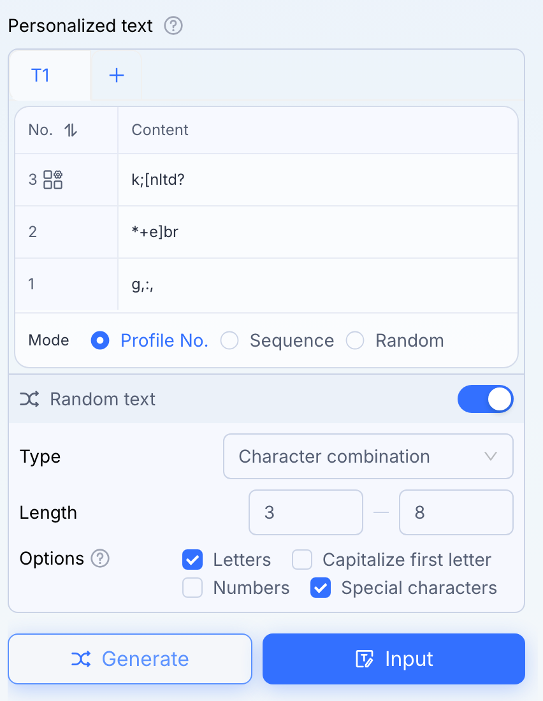
Task: Click the maximum length field showing 8
Action: [456, 512]
